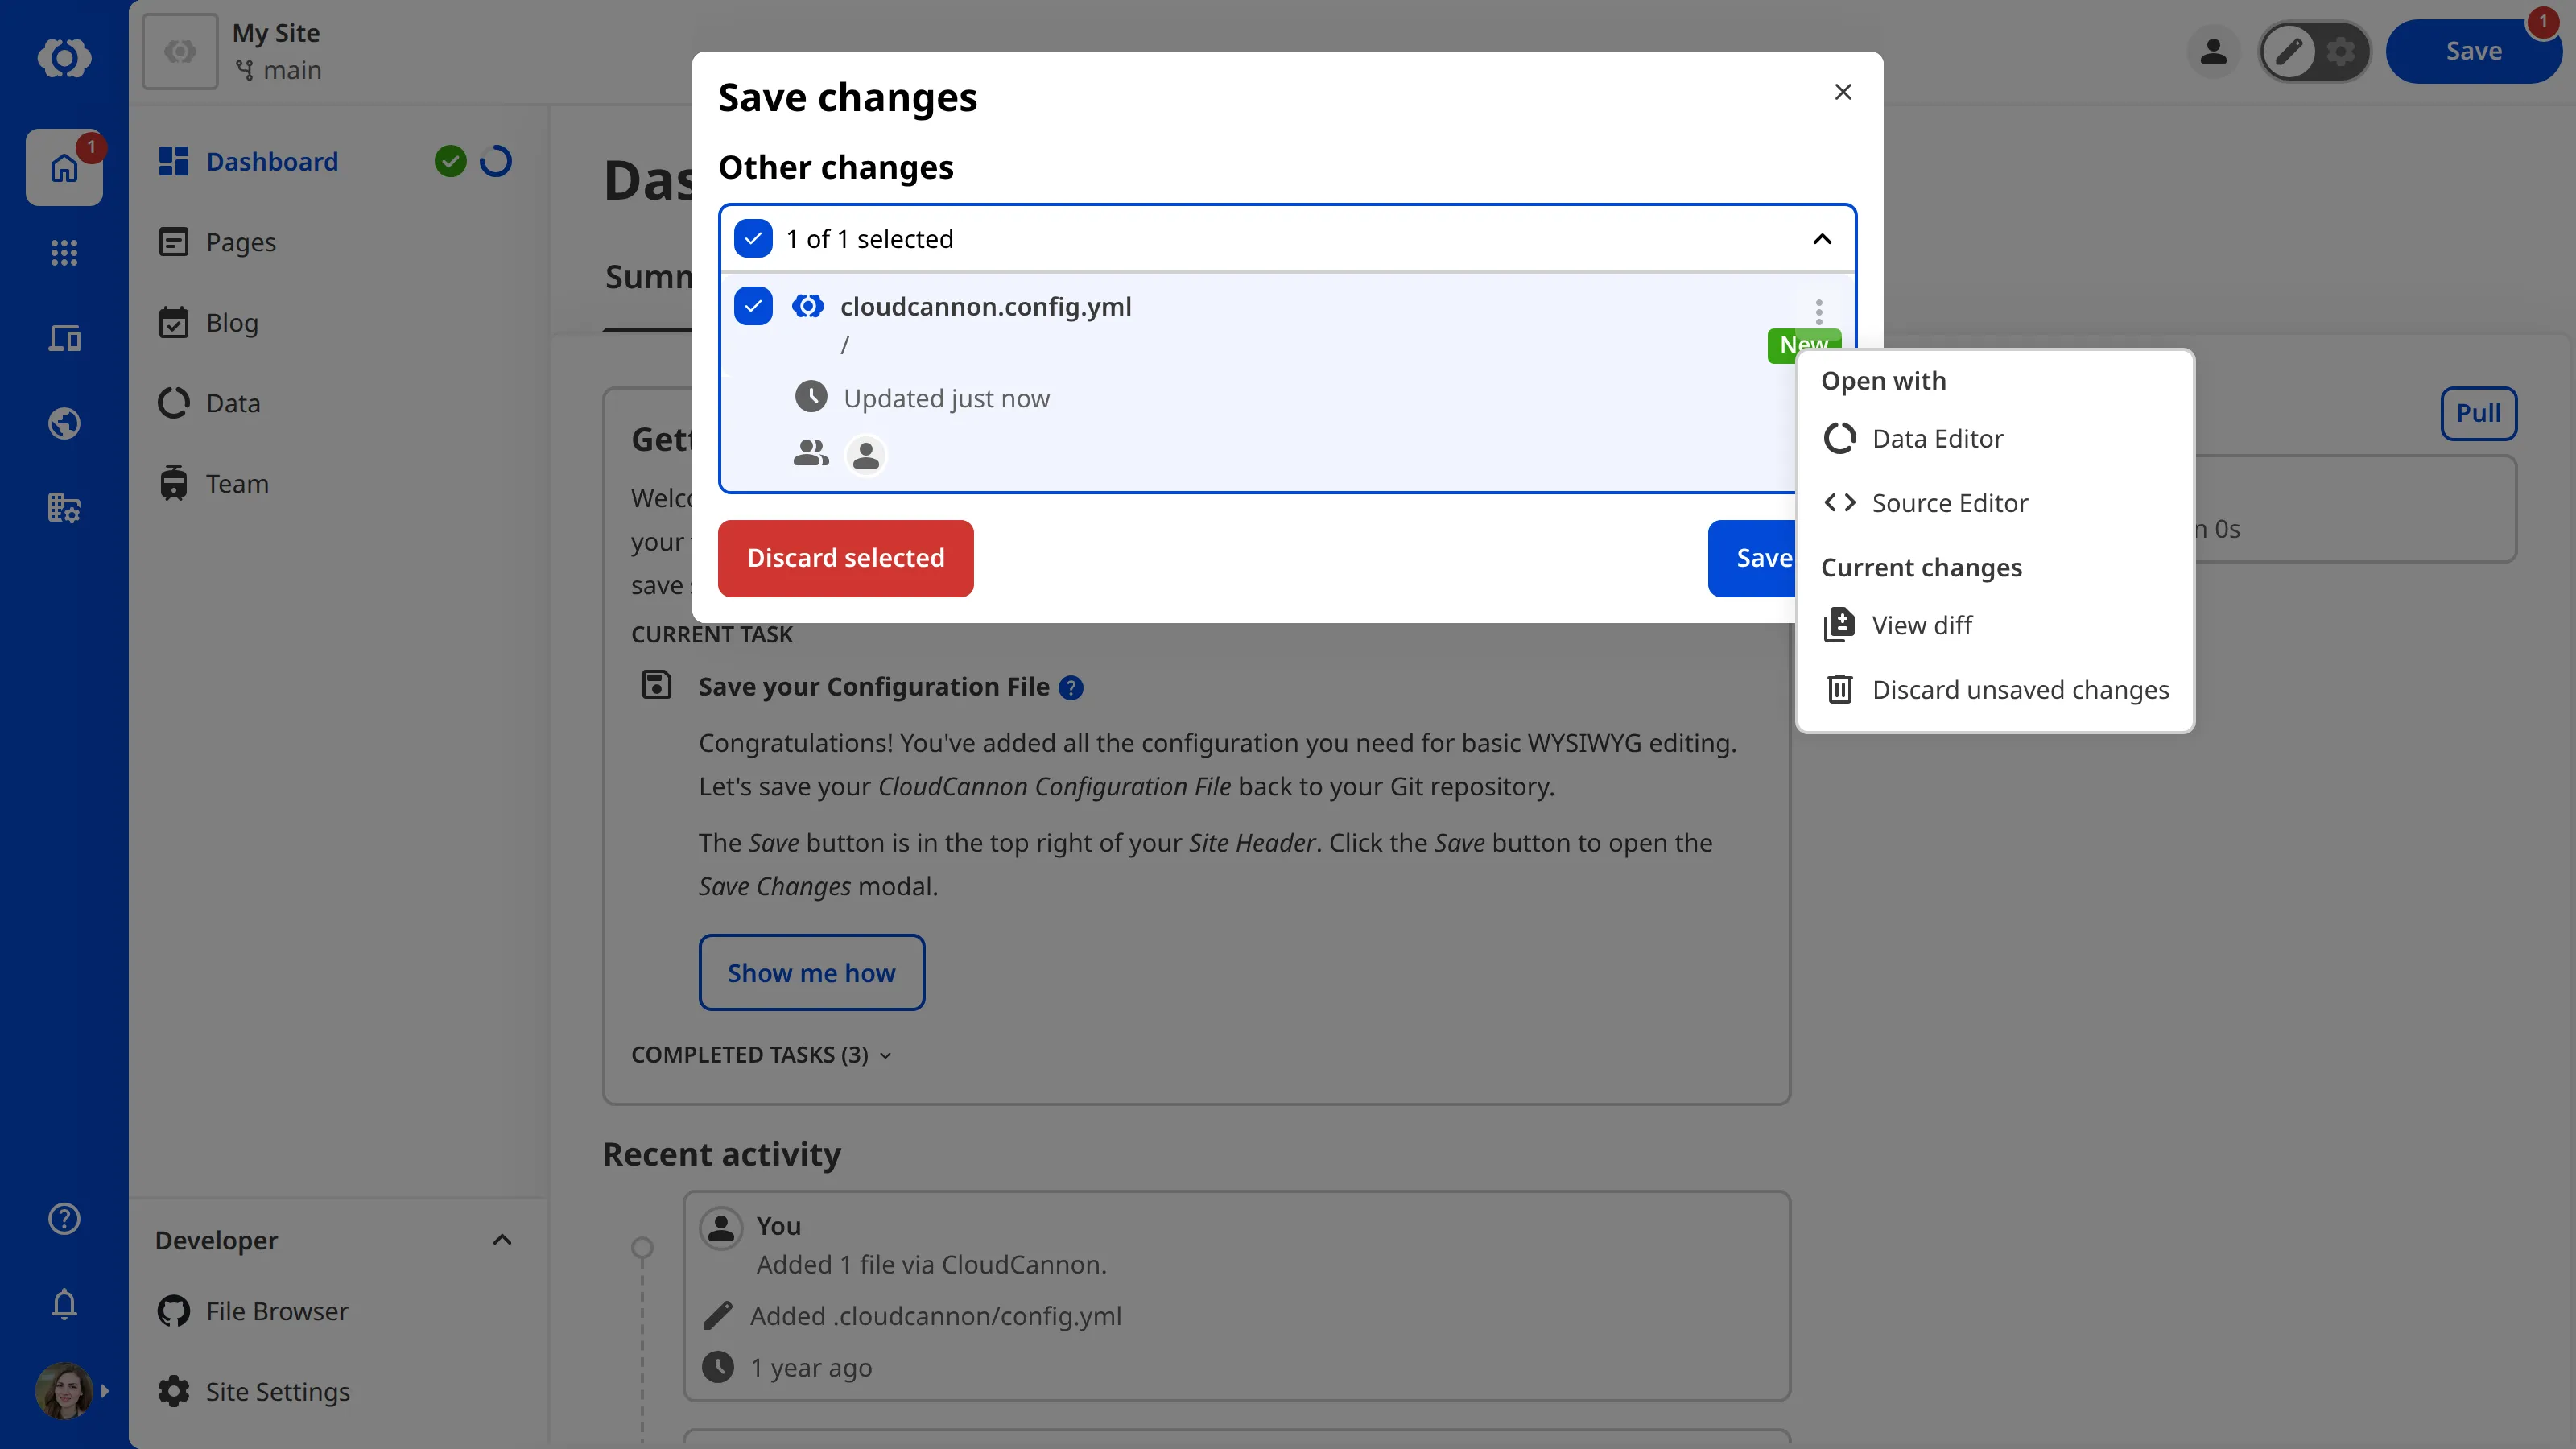2576x1449 pixels.
Task: Click the three-dot menu for cloudcannon.config.yml
Action: tap(1819, 311)
